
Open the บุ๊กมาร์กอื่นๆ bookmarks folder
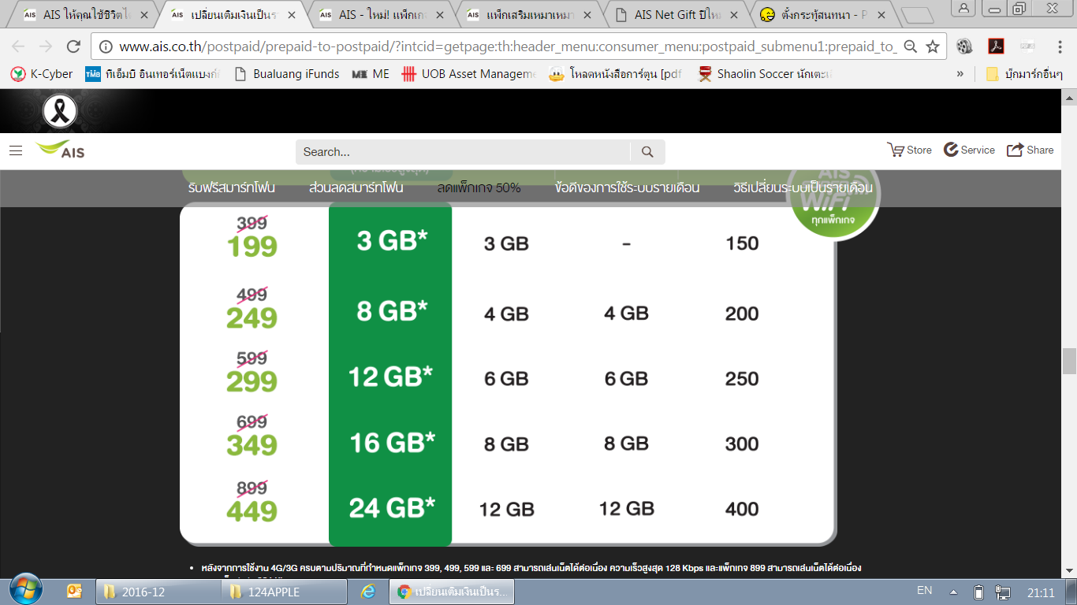coord(1023,74)
